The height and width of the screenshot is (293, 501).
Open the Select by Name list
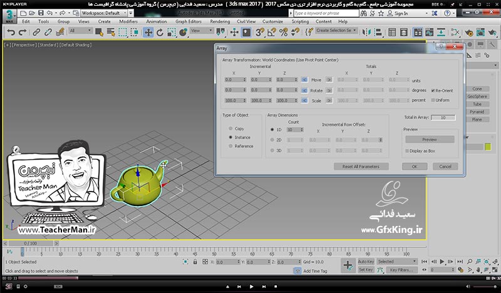111,33
